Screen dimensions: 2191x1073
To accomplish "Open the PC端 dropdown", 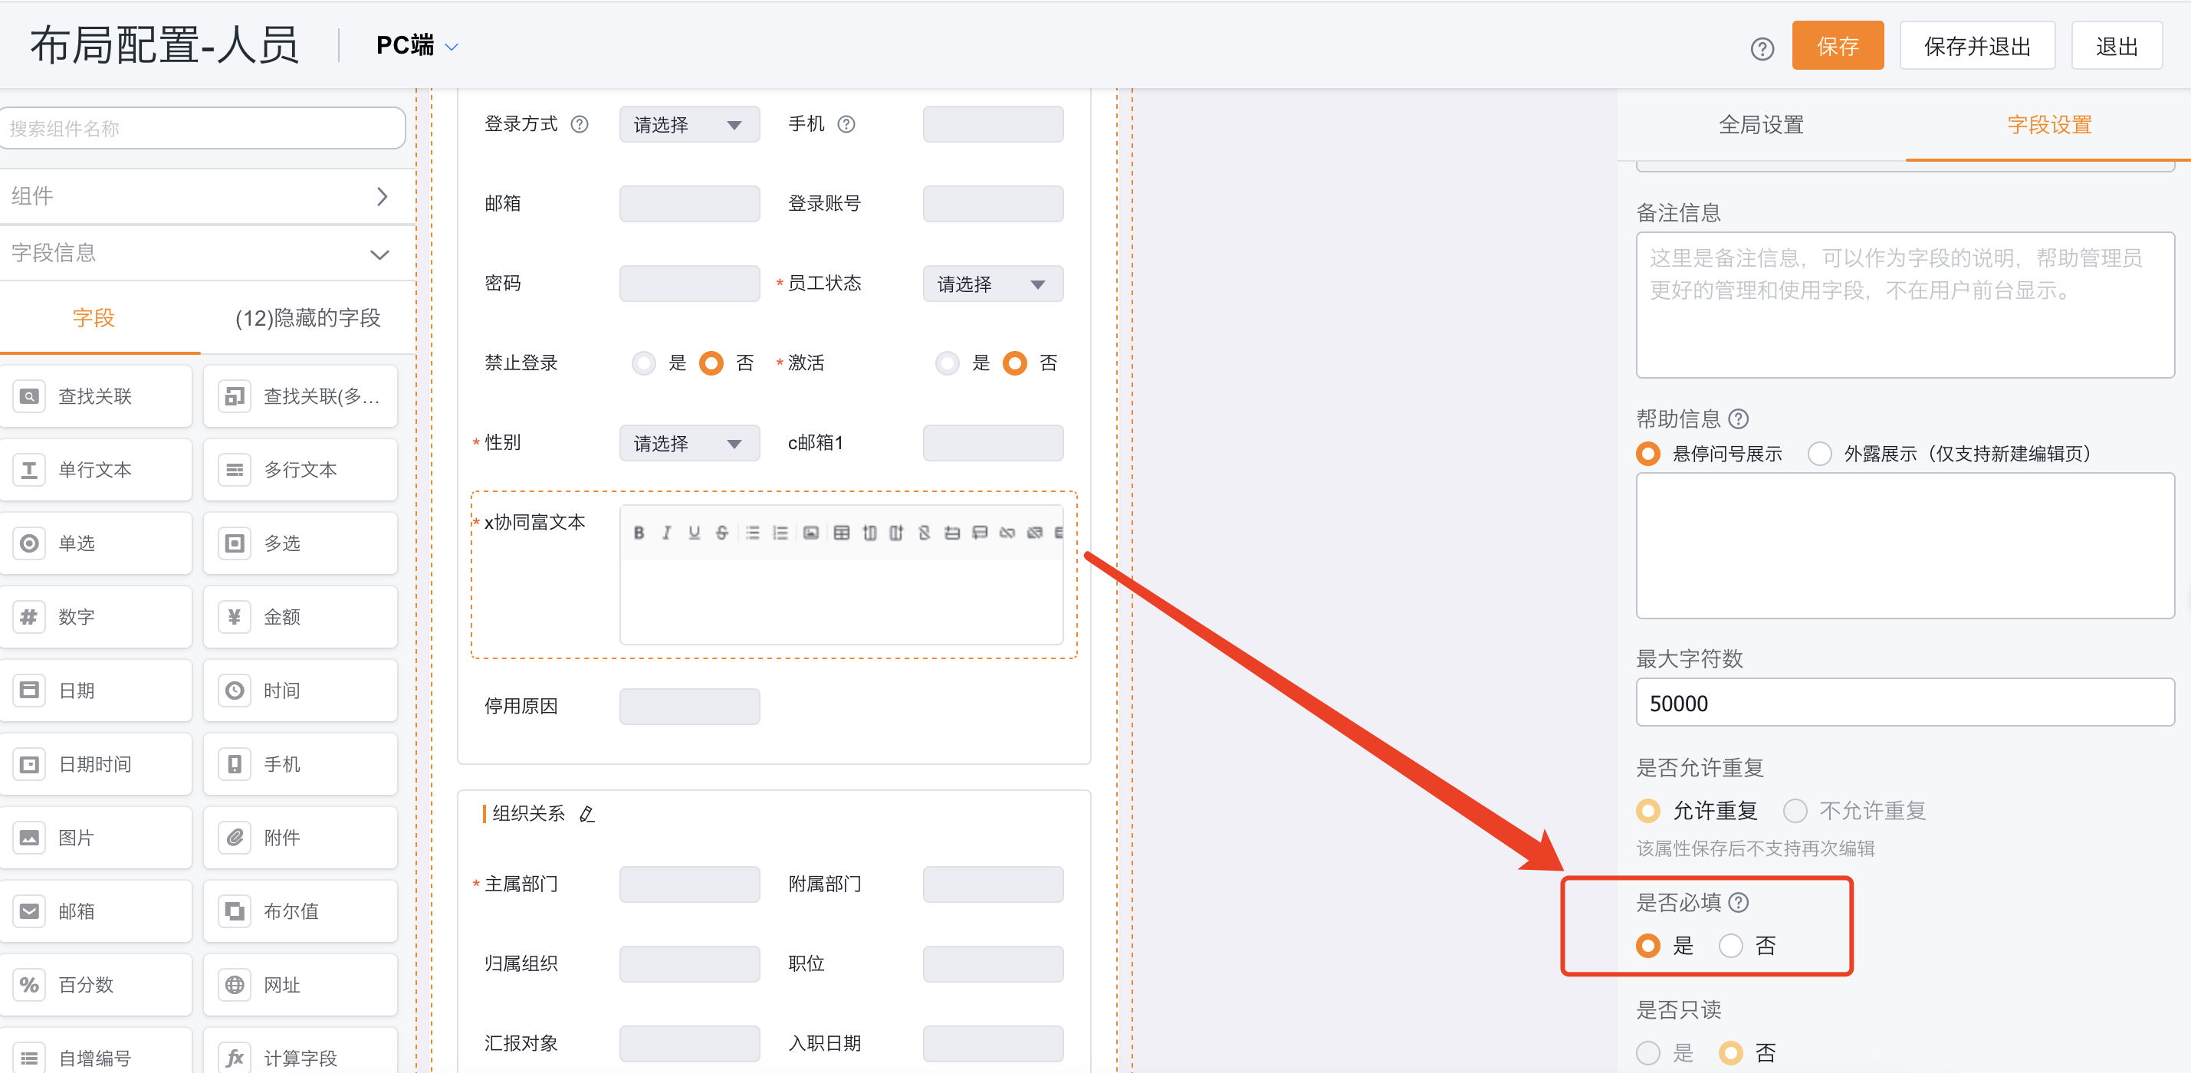I will pos(416,45).
